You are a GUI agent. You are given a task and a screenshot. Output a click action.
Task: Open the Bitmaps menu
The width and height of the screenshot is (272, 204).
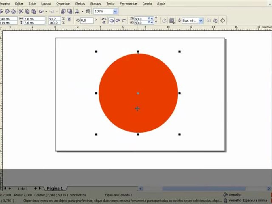pos(95,4)
